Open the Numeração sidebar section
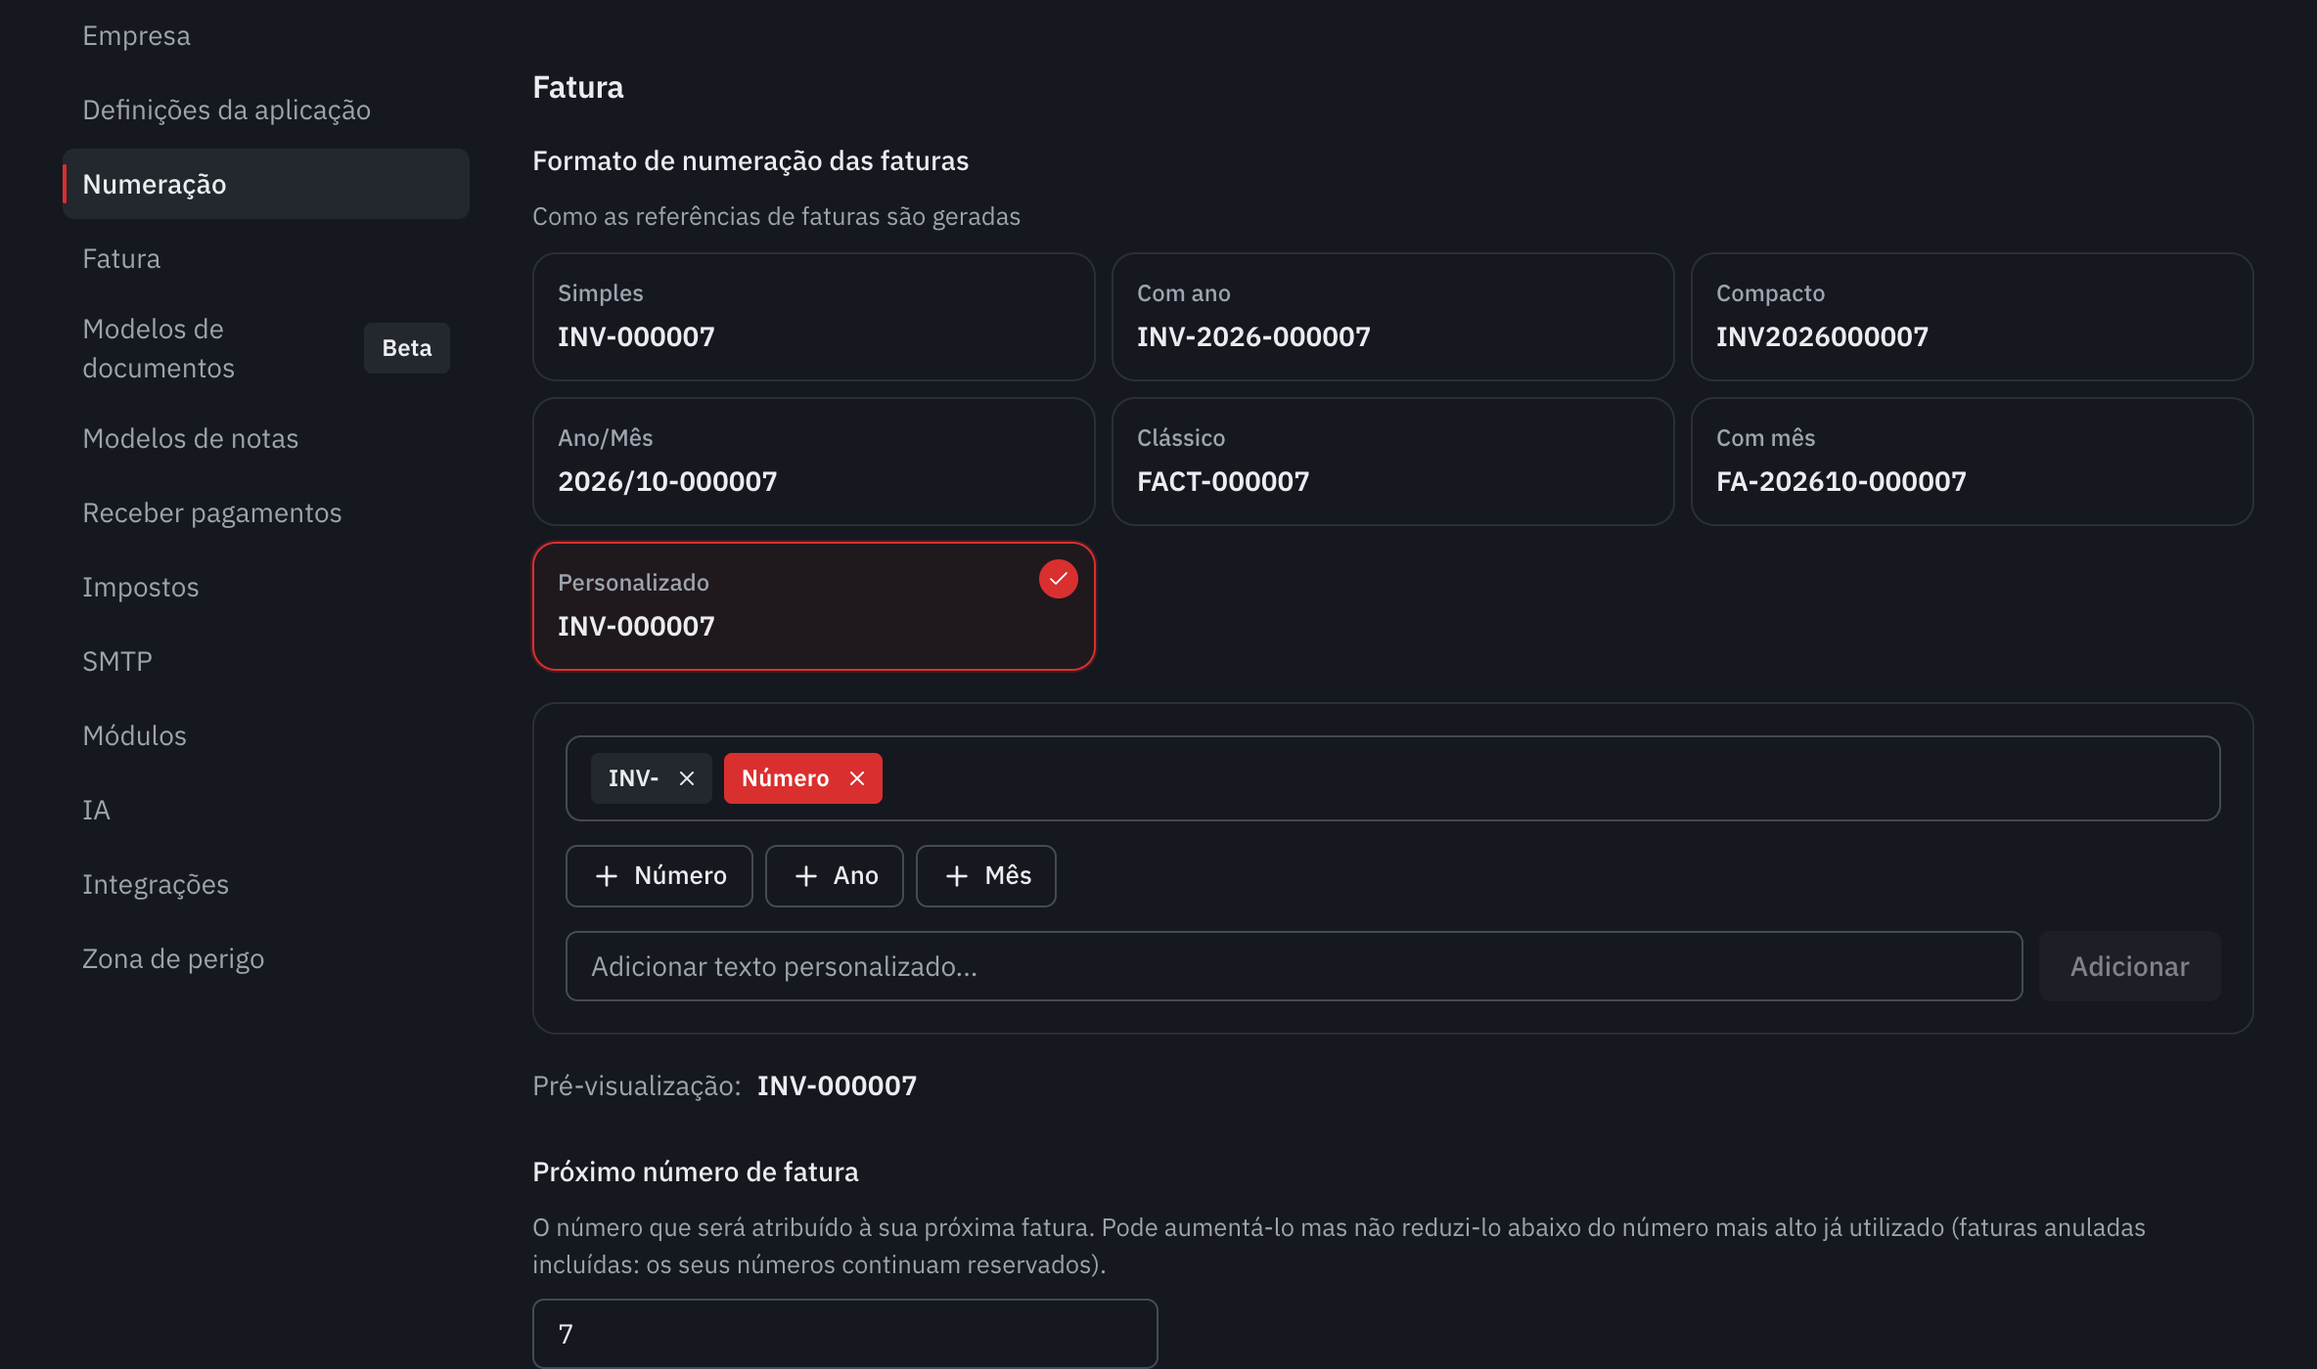This screenshot has height=1369, width=2317. 266,184
